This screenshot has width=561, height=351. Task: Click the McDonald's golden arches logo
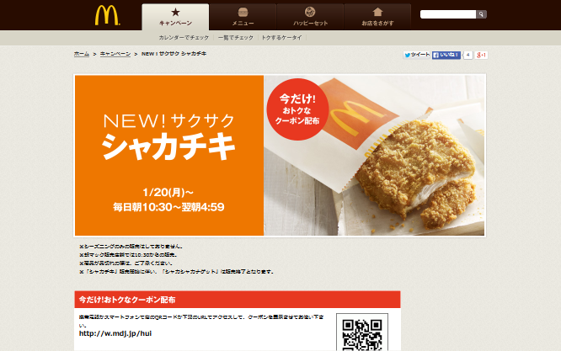pyautogui.click(x=107, y=15)
